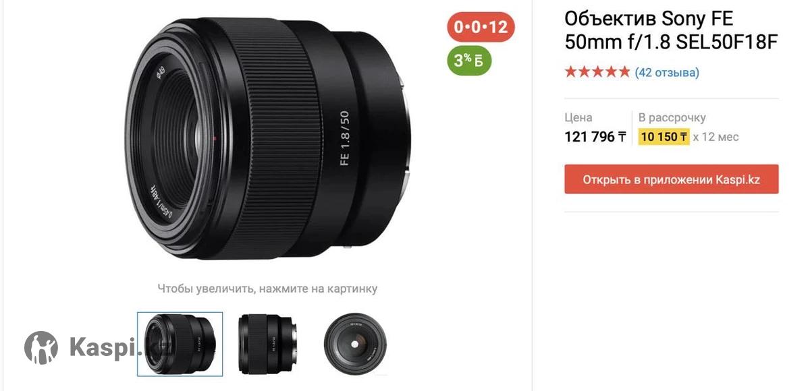Select the angled-view lens thumbnail

180,344
